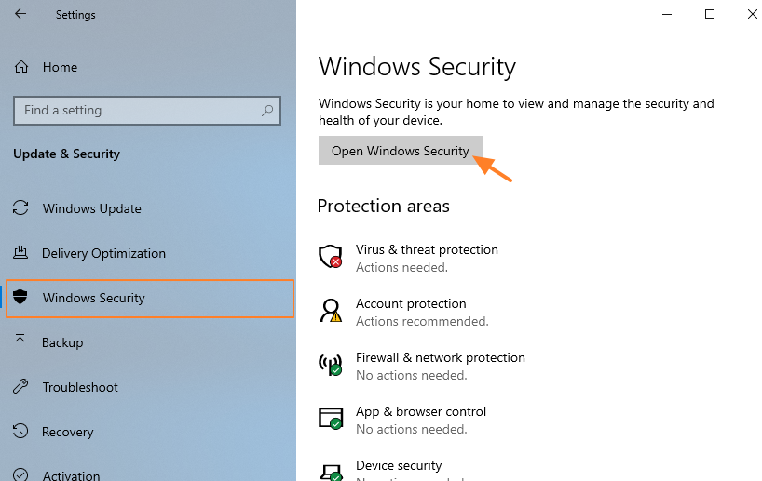This screenshot has width=762, height=481.
Task: Select Delivery Optimization in sidebar
Action: click(103, 253)
